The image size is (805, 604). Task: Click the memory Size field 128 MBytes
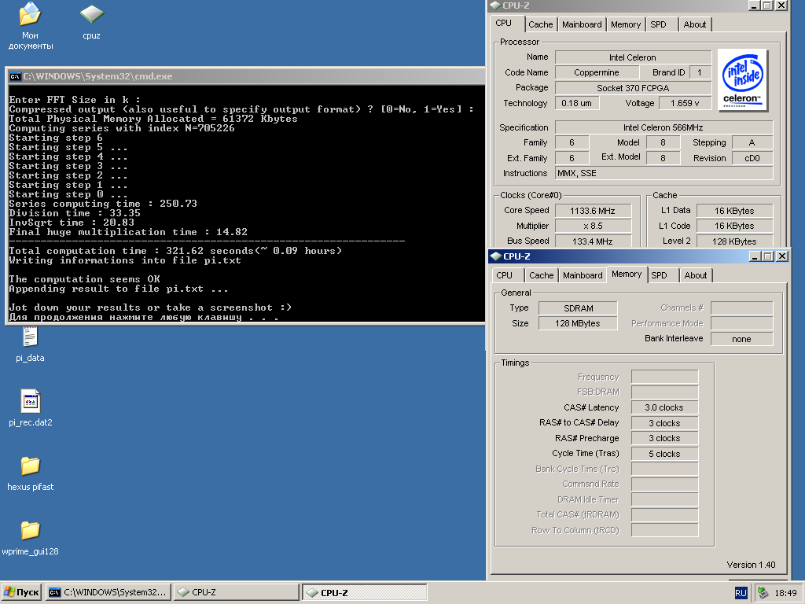click(578, 323)
